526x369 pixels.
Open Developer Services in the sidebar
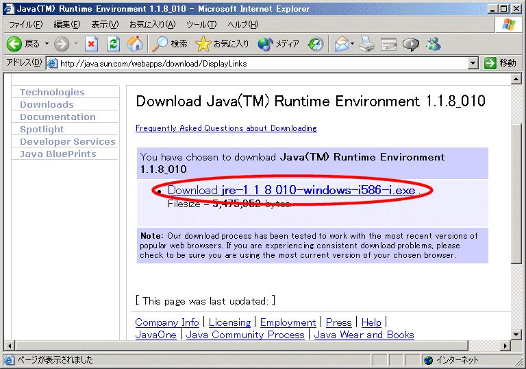pyautogui.click(x=67, y=141)
